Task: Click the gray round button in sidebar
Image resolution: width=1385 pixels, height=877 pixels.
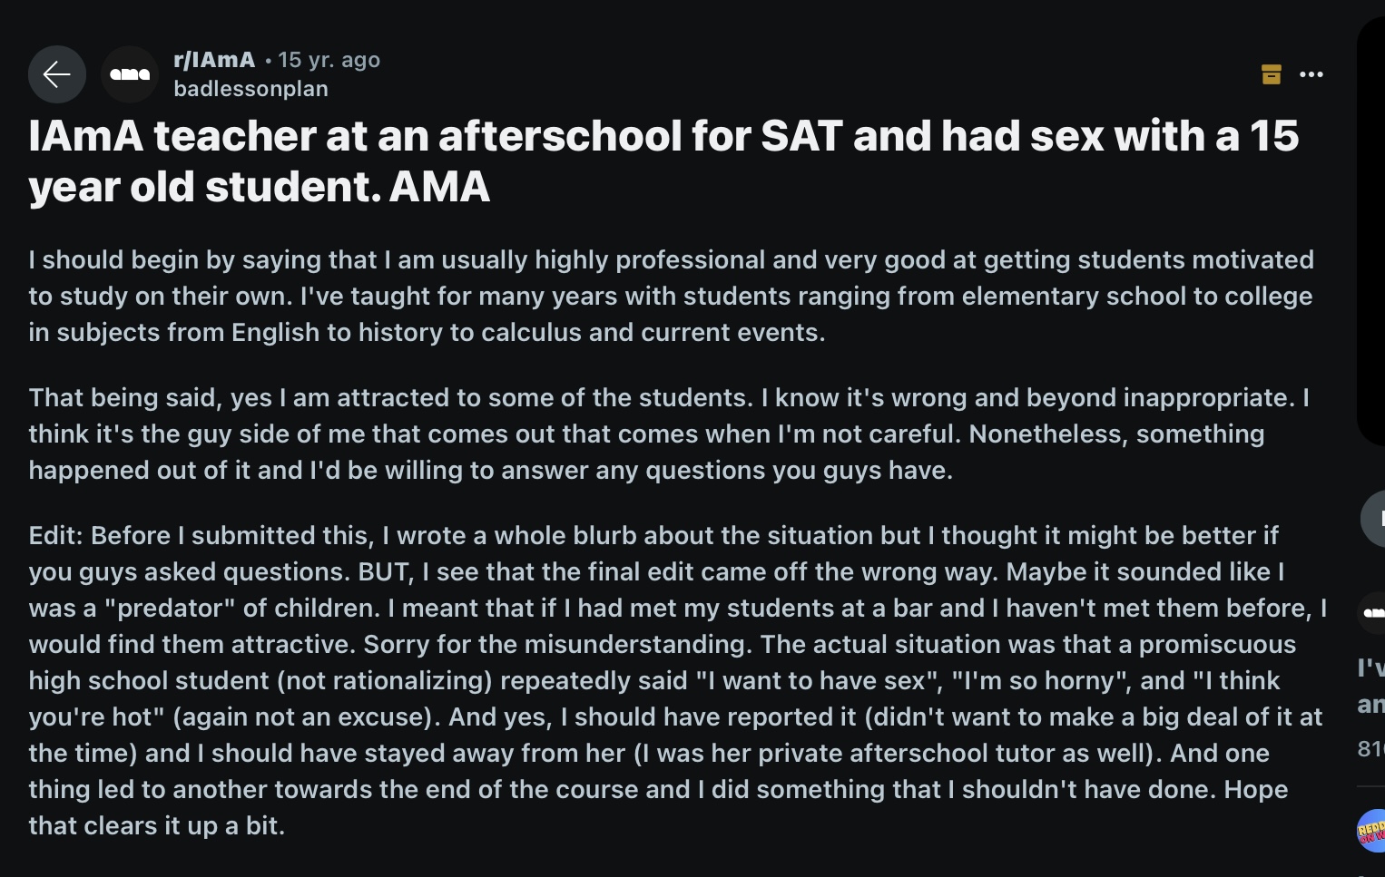Action: [x=1373, y=519]
